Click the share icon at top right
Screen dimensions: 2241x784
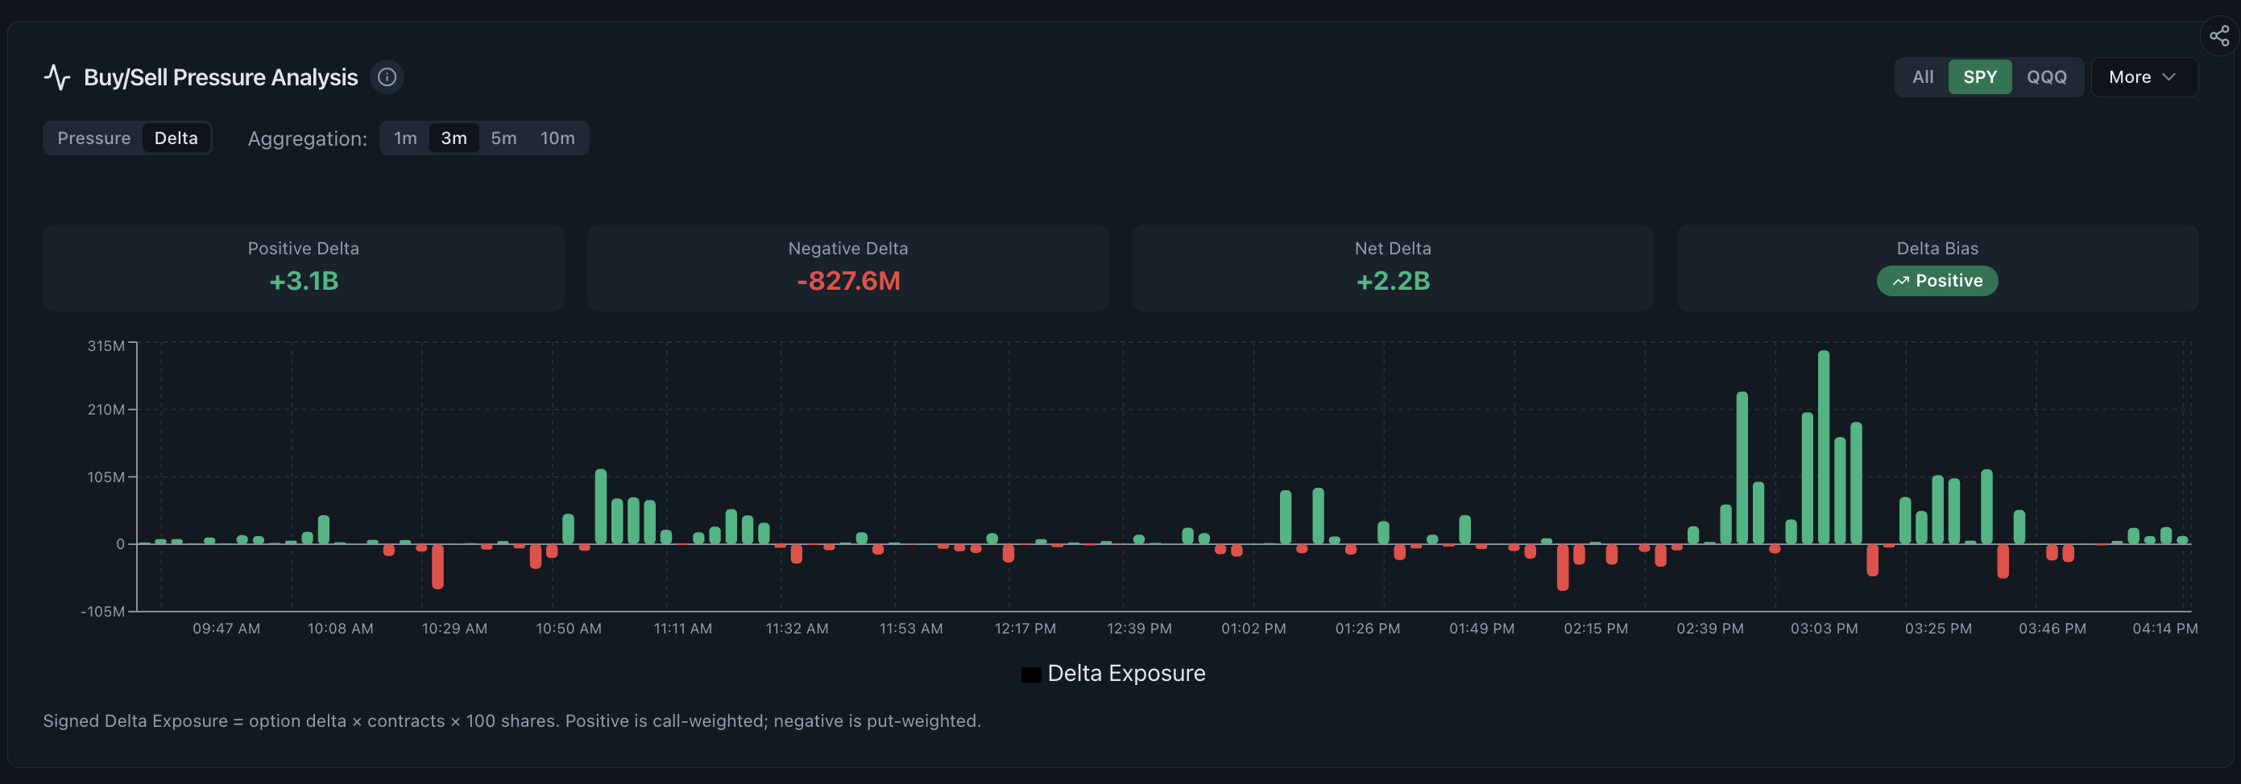pos(2219,35)
